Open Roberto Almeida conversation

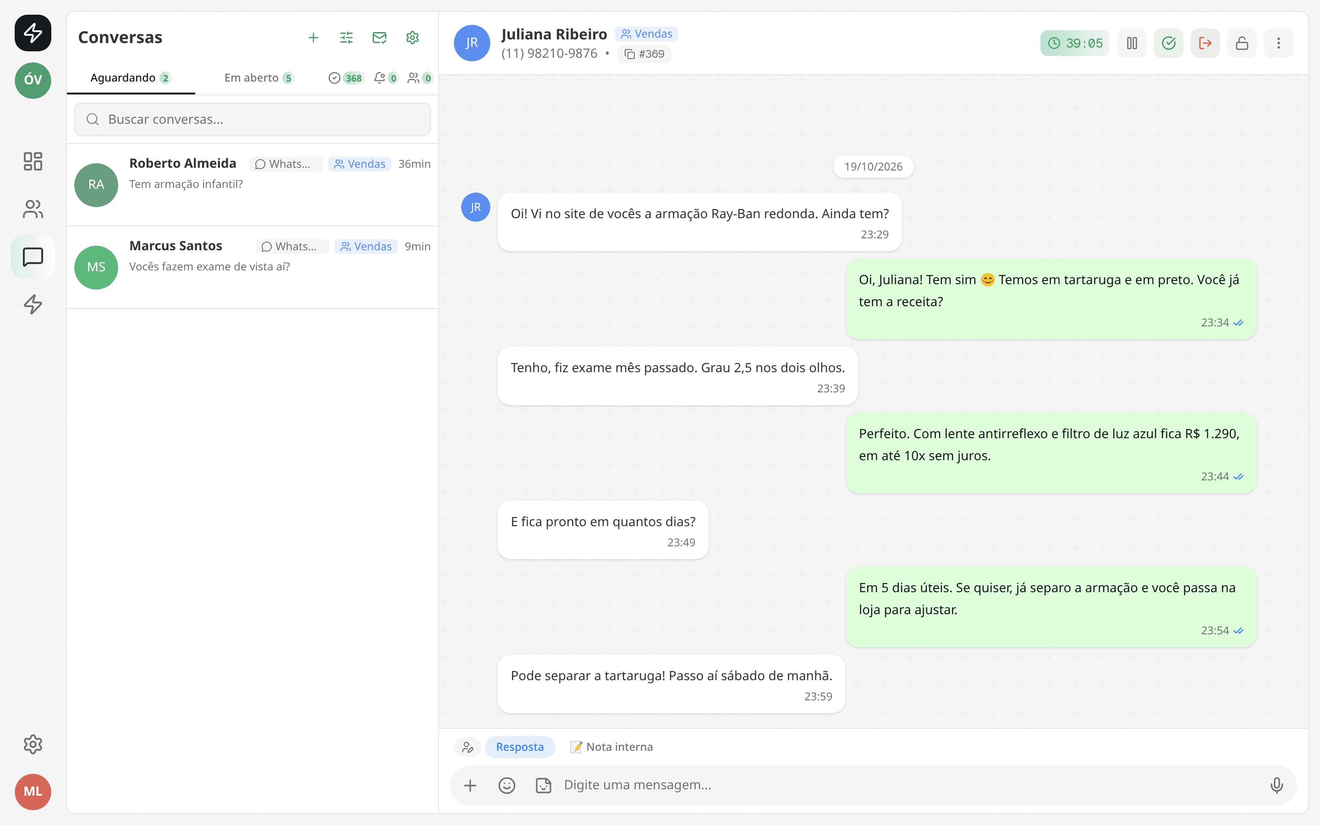(x=253, y=185)
